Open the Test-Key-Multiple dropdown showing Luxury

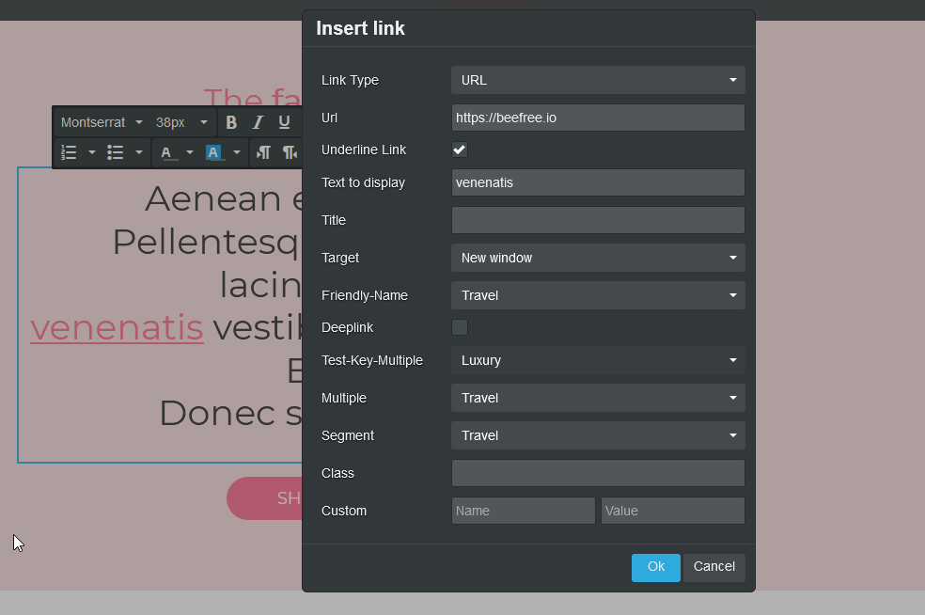click(x=598, y=360)
